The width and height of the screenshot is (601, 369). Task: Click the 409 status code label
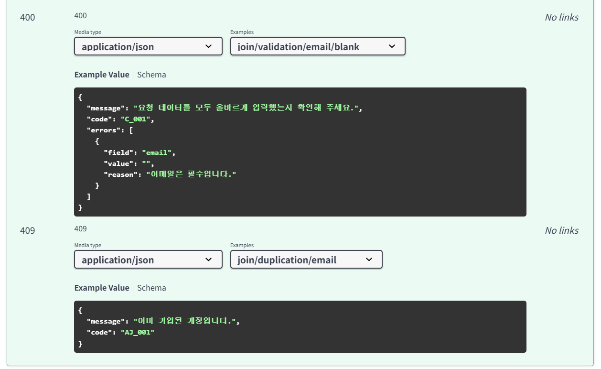(x=27, y=230)
